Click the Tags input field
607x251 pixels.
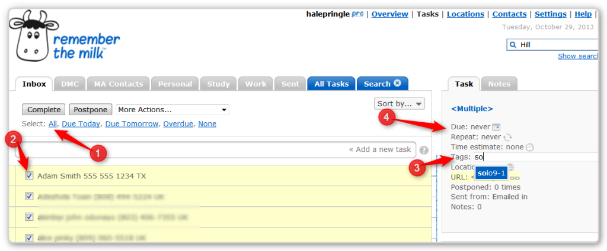(x=536, y=157)
